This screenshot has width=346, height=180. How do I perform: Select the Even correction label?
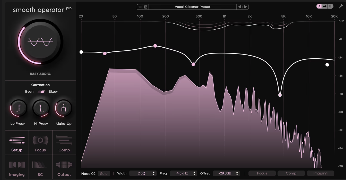[29, 92]
